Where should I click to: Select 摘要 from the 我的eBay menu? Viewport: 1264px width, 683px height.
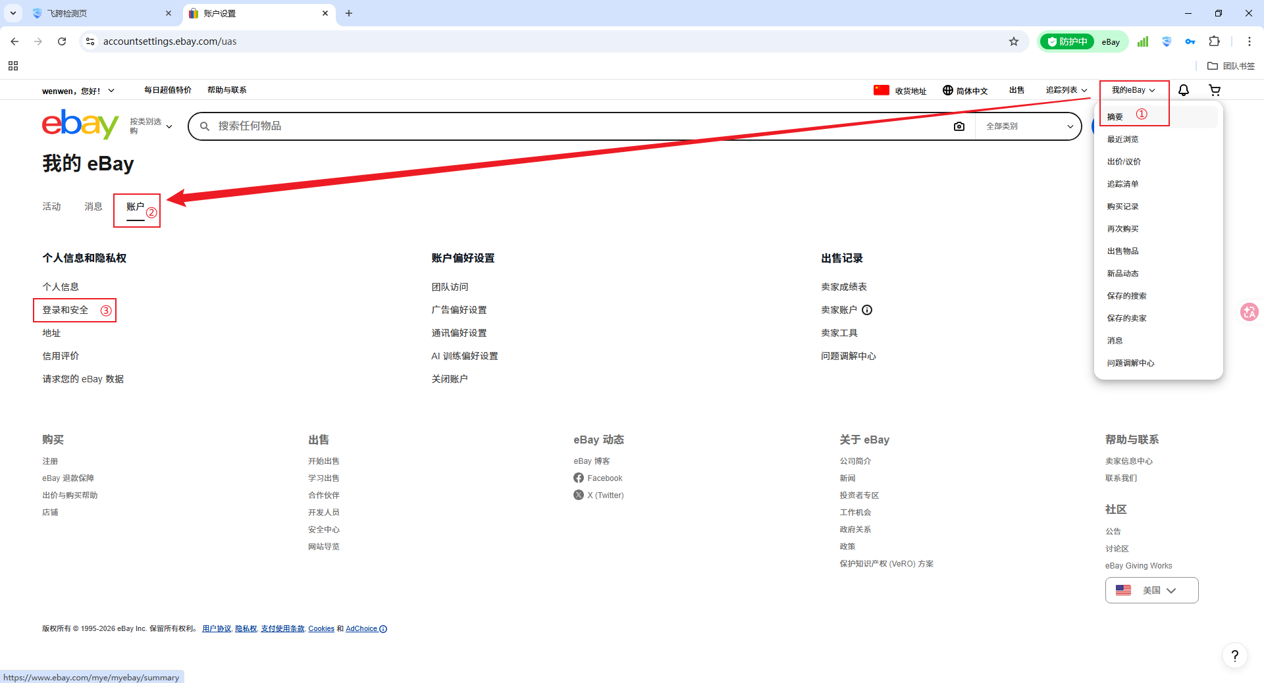(1115, 117)
